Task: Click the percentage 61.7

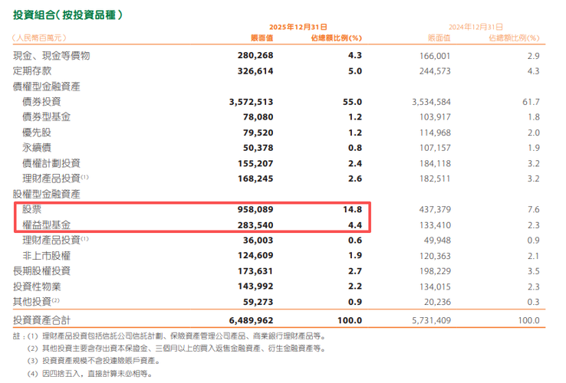Action: (531, 102)
